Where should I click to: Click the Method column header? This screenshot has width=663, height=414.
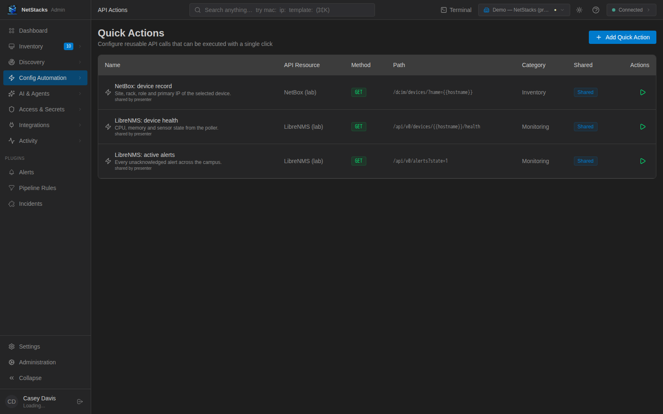[x=361, y=65]
